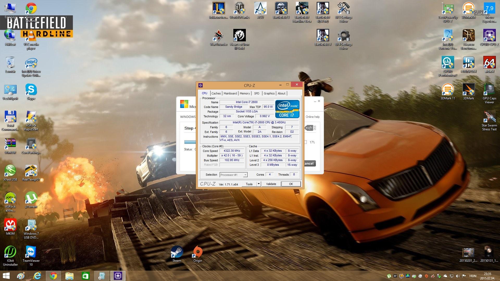
Task: Open the CPUID CPU-Z desktop icon
Action: tap(490, 38)
